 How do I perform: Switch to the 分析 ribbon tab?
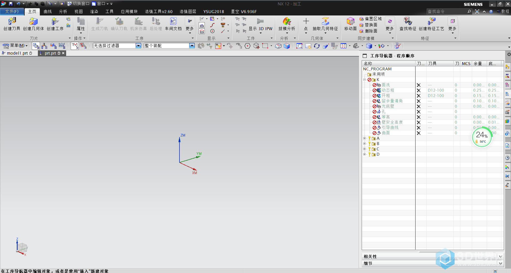[x=63, y=11]
